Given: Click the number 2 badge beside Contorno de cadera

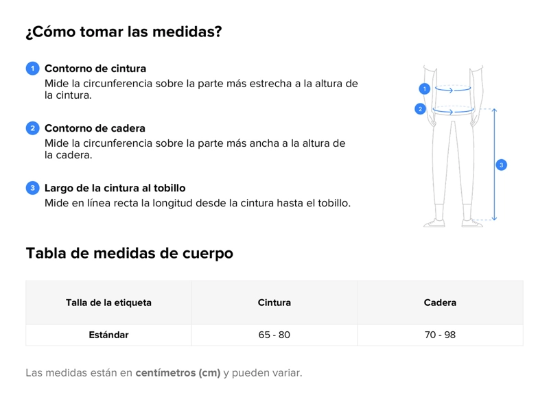Looking at the screenshot, I should tap(32, 128).
